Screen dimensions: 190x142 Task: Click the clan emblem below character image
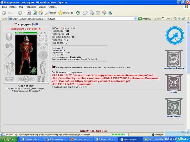pos(26,79)
